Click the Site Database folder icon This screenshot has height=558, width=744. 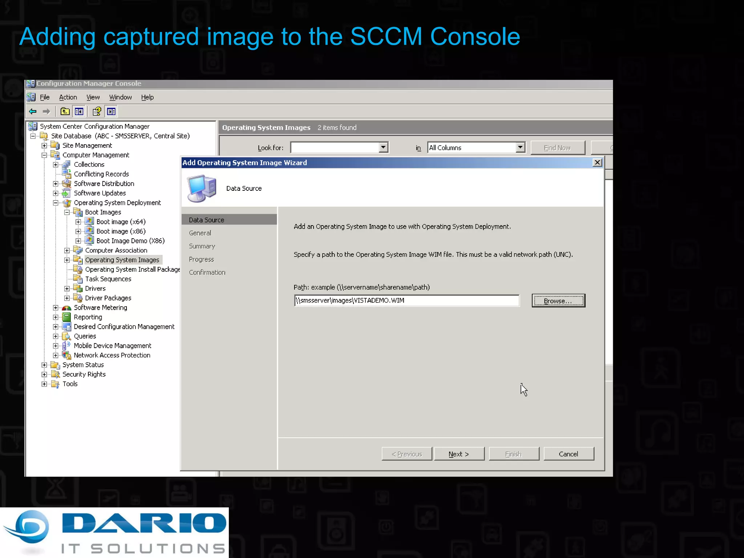[44, 136]
